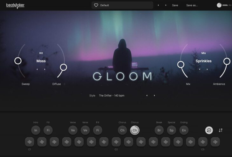Click the heart favorite icon beside Default
232x157 pixels.
tap(96, 5)
